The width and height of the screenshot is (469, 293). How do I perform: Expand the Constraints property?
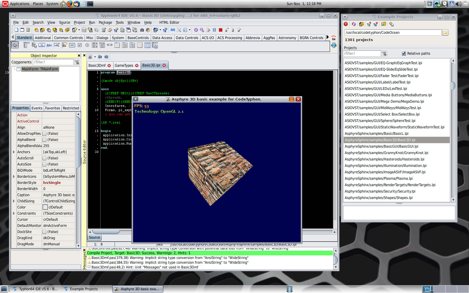(x=14, y=213)
